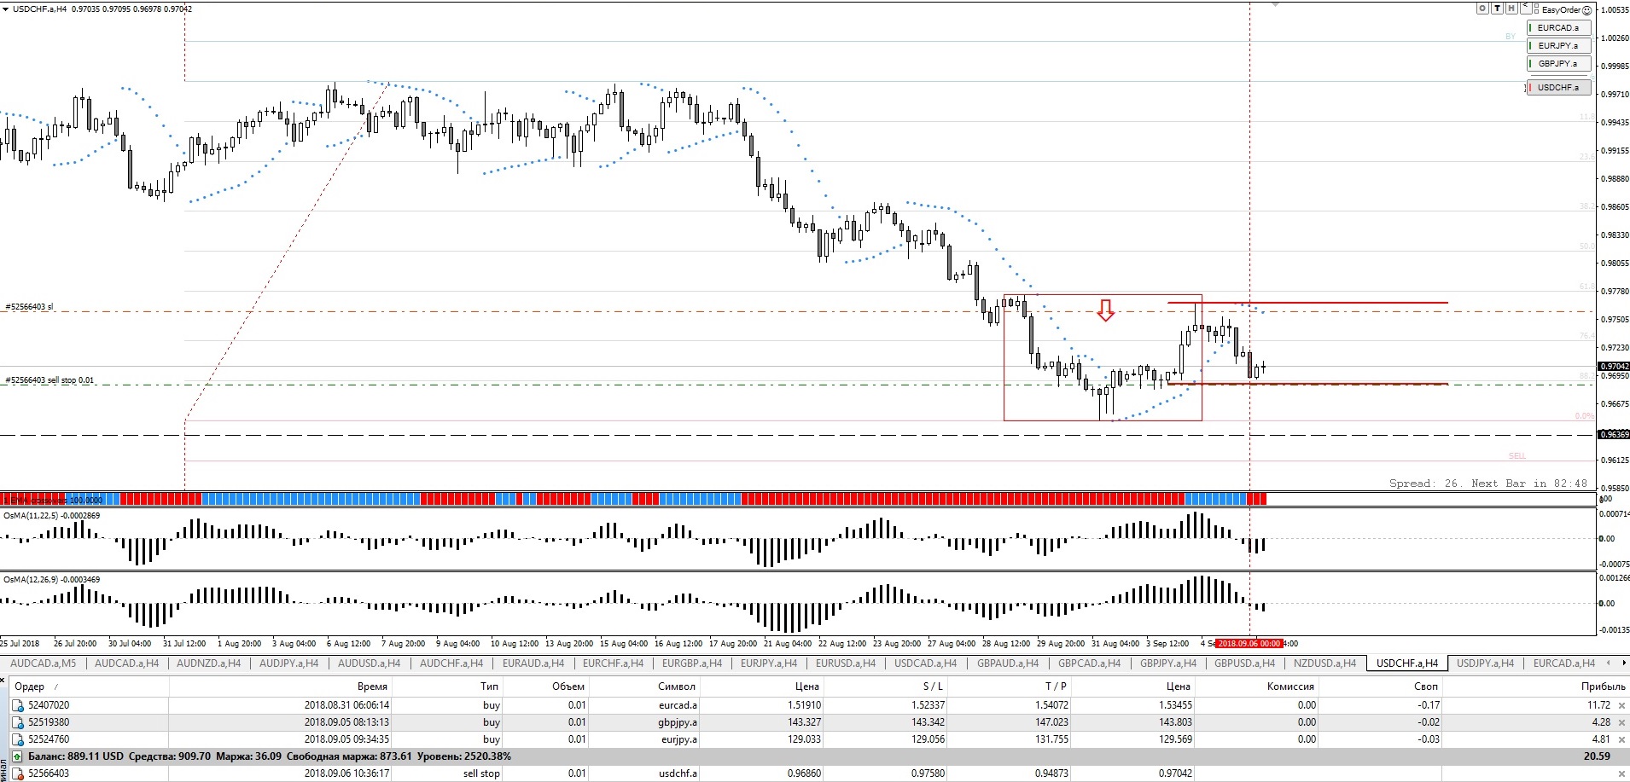The width and height of the screenshot is (1630, 782).
Task: Open the AUDCAD.a,M5 chart tab
Action: click(43, 663)
